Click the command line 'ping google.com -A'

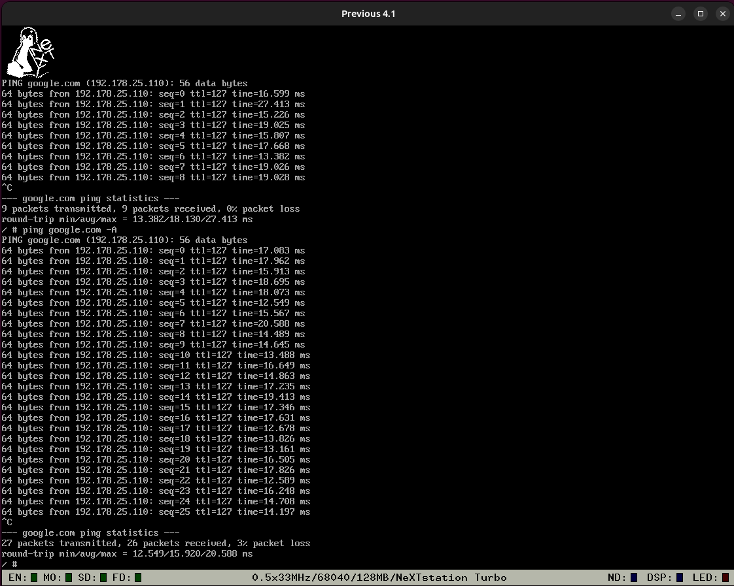pyautogui.click(x=70, y=230)
